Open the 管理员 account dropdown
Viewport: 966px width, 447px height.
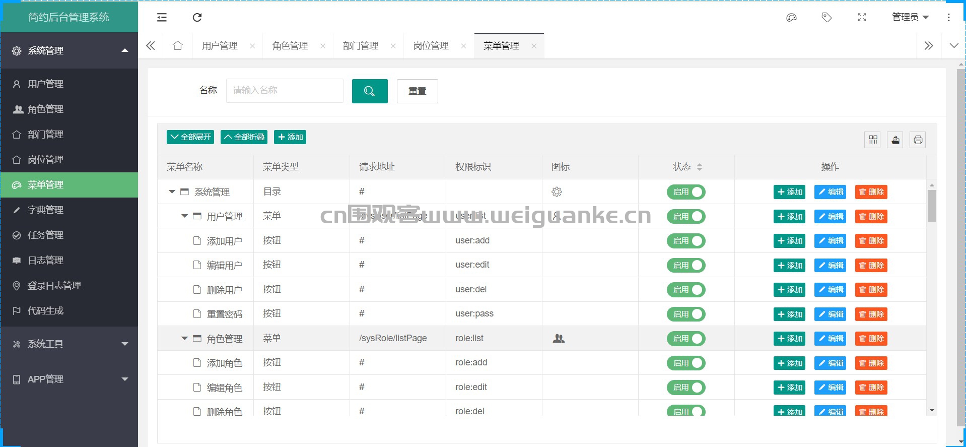pos(910,18)
